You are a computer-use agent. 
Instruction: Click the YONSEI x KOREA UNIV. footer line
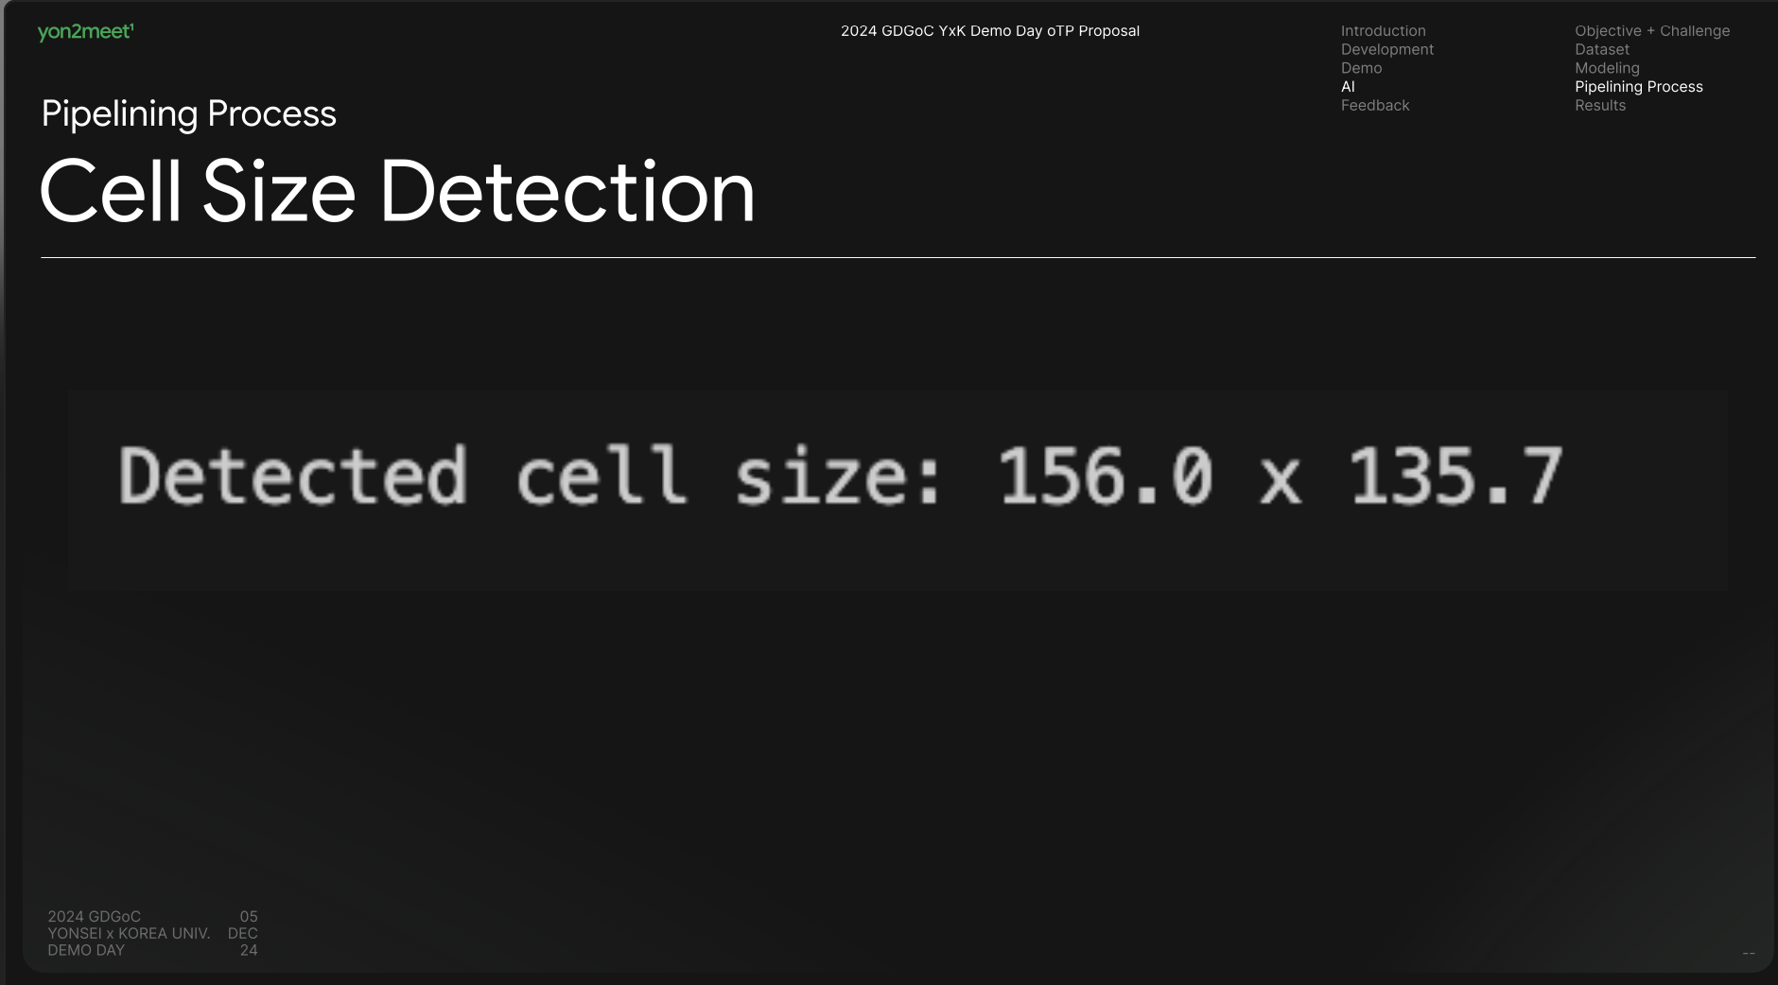point(129,934)
